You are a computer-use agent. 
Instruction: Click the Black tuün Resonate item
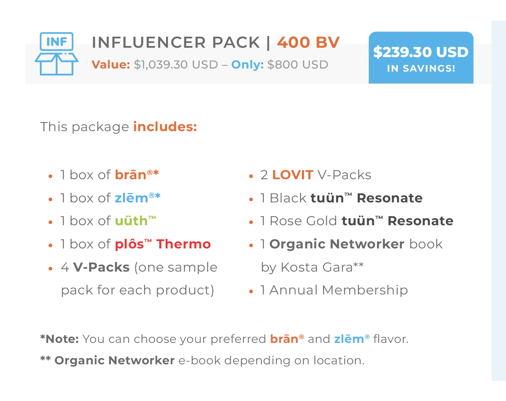[341, 198]
